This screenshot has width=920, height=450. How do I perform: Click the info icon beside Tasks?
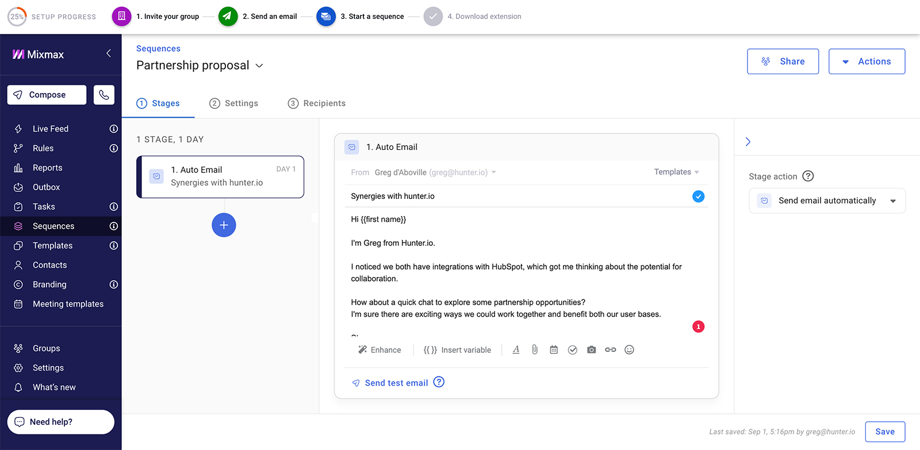pos(114,206)
